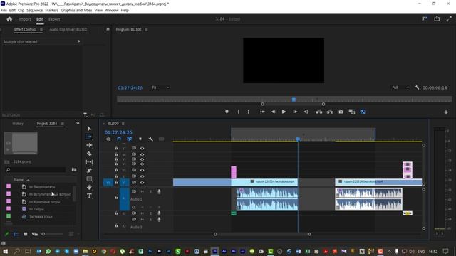Toggle insert sequences as nests
This screenshot has width=456, height=256.
click(x=108, y=139)
